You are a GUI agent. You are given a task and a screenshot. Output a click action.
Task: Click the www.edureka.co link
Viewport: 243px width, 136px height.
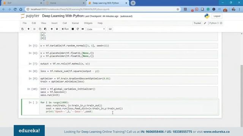pos(216,132)
